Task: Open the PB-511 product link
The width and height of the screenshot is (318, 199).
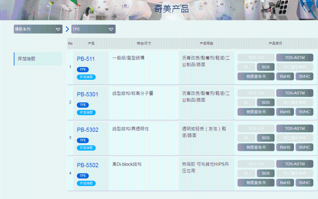Action: tap(86, 59)
